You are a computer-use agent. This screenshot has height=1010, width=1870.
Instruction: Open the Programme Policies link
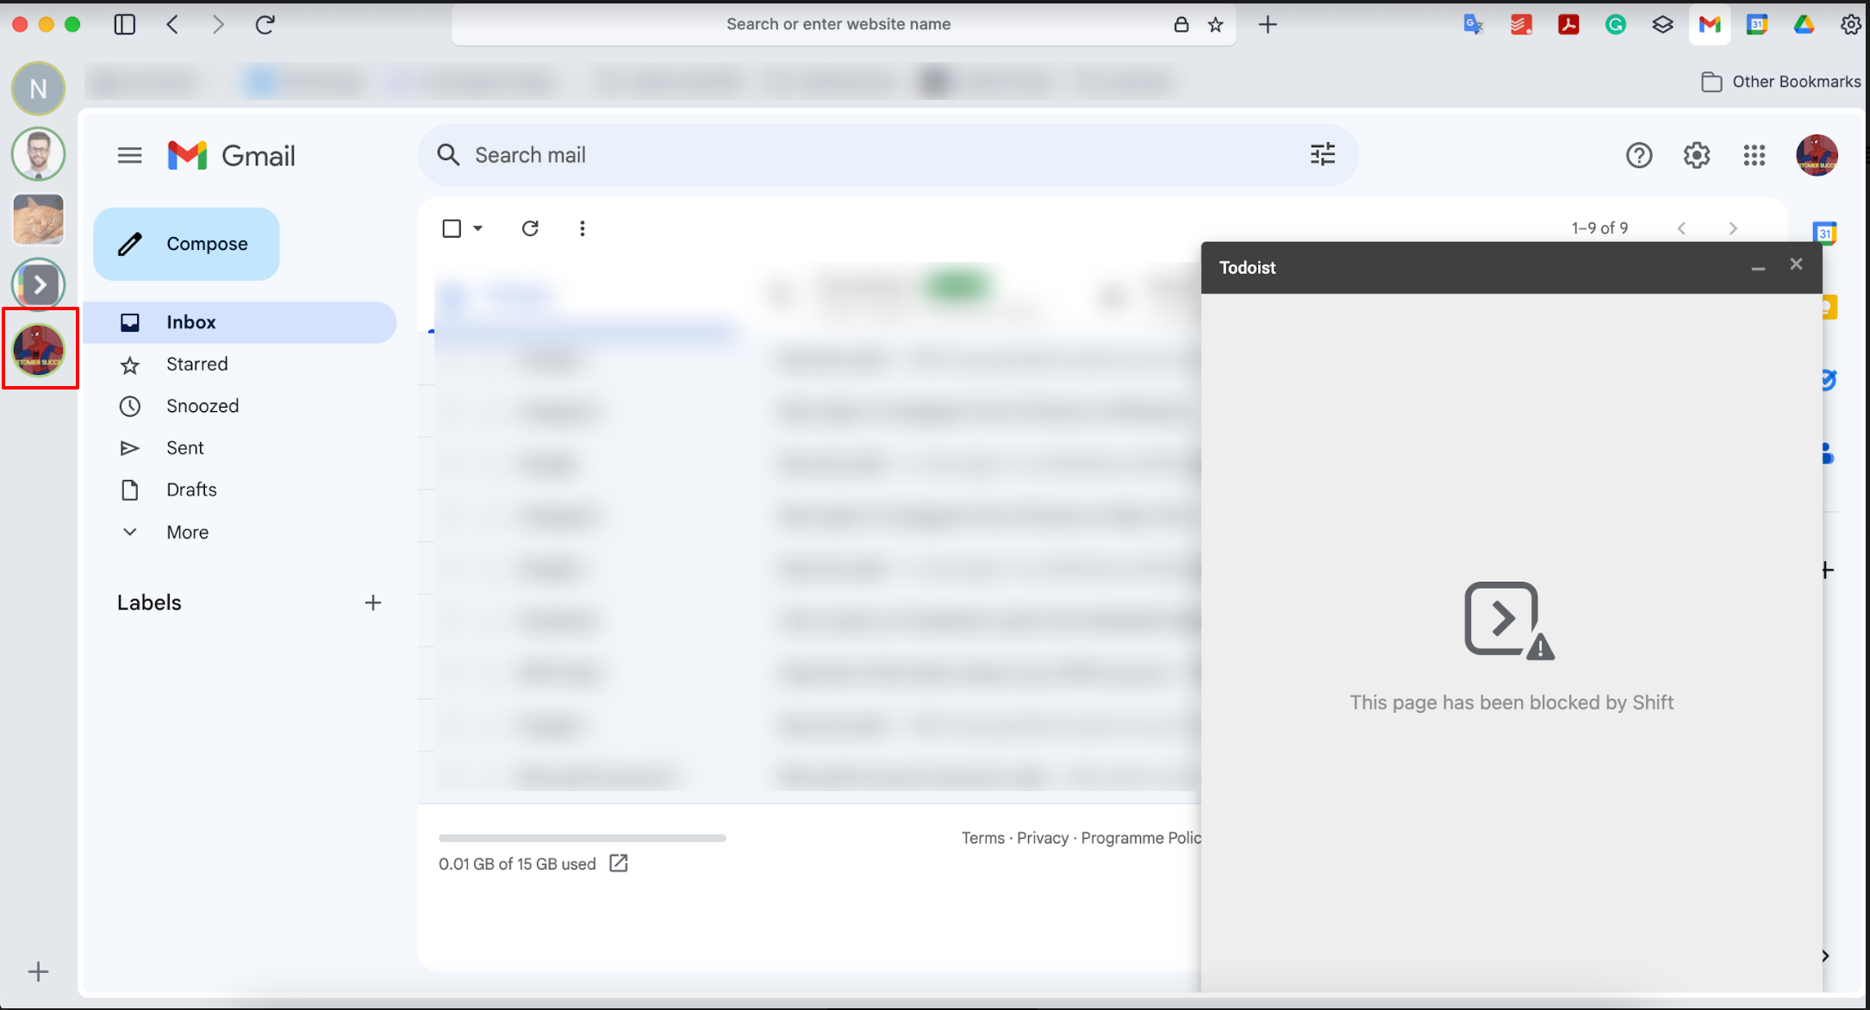1141,839
